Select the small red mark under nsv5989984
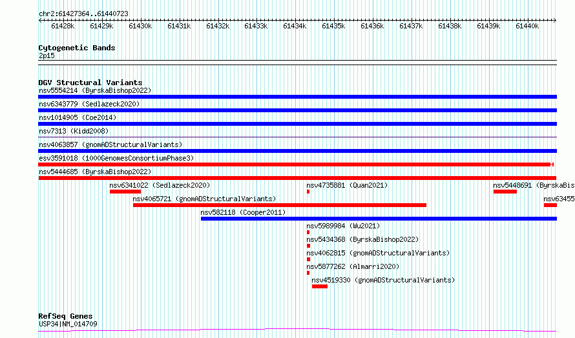 click(x=308, y=232)
